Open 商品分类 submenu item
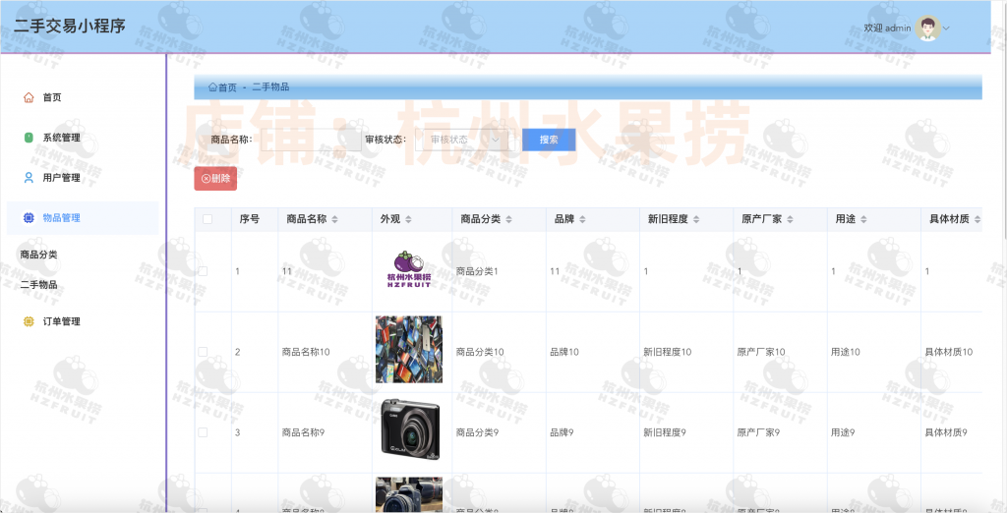The image size is (1007, 513). tap(39, 255)
